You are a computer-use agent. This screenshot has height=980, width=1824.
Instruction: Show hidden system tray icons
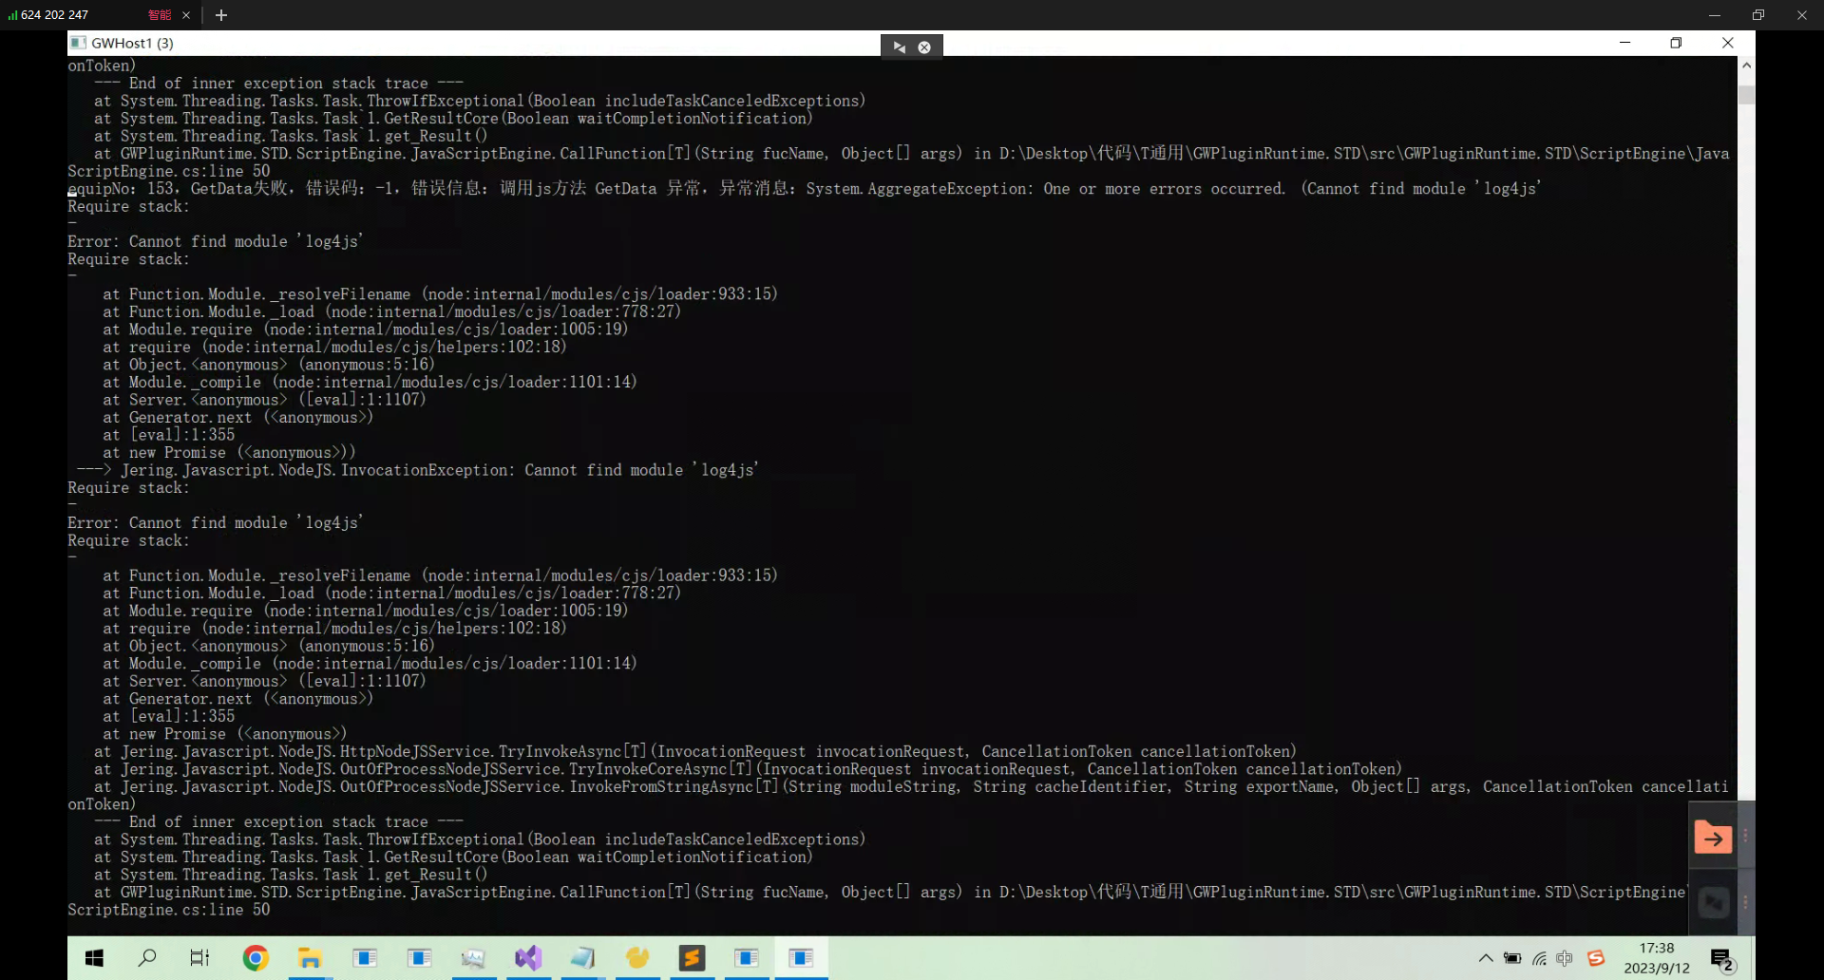1486,958
